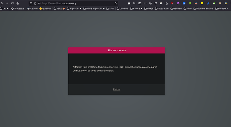Expand the Important bookmarks folder
This screenshot has width=231, height=127.
coord(74,9)
